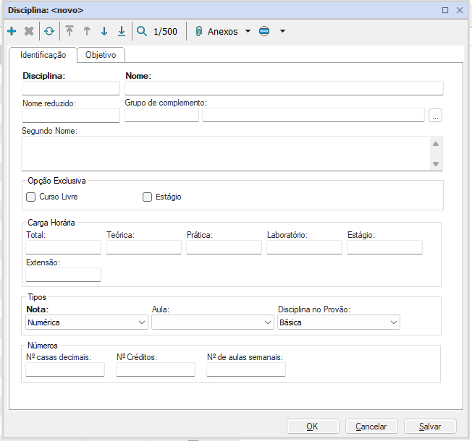Click the Anexos paperclip icon
Screen dimensions: 472x441
pyautogui.click(x=198, y=32)
